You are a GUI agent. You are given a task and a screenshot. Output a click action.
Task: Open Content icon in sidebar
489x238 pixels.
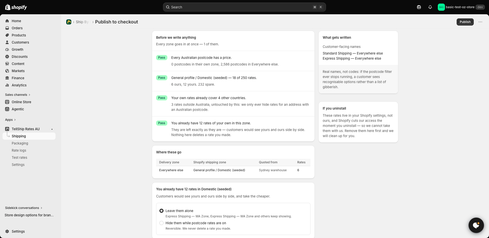[x=7, y=64]
